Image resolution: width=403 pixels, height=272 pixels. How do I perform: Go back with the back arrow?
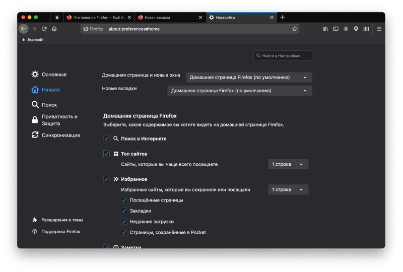point(24,29)
